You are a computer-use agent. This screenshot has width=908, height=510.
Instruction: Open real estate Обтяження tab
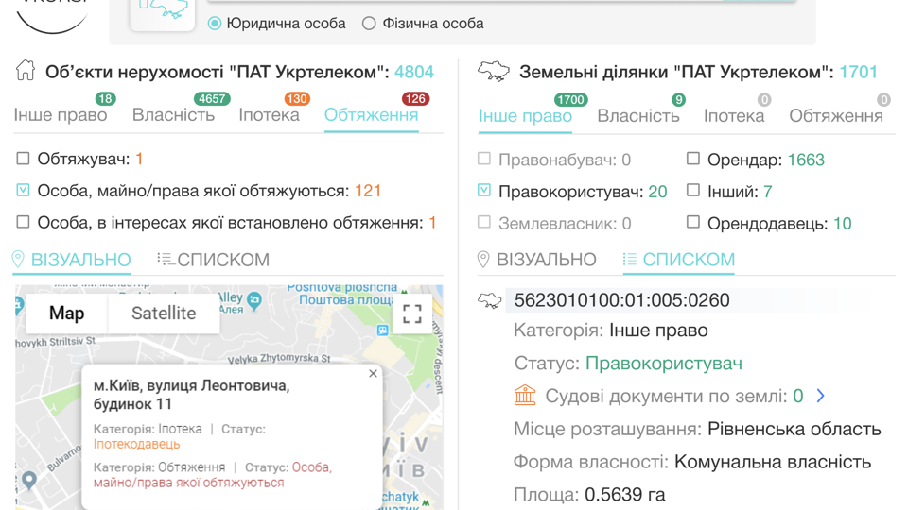click(x=371, y=115)
